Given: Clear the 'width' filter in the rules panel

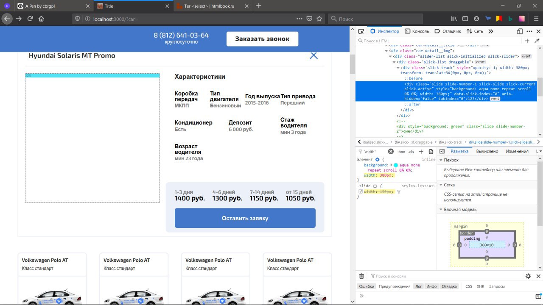Looking at the screenshot, I should pyautogui.click(x=391, y=152).
